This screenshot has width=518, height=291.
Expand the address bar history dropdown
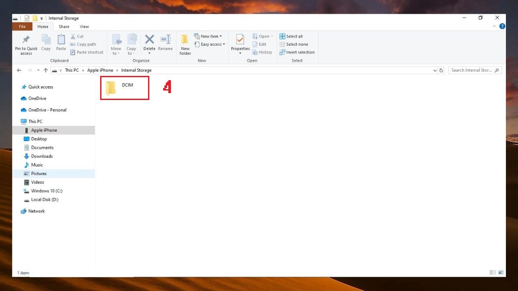pos(435,70)
